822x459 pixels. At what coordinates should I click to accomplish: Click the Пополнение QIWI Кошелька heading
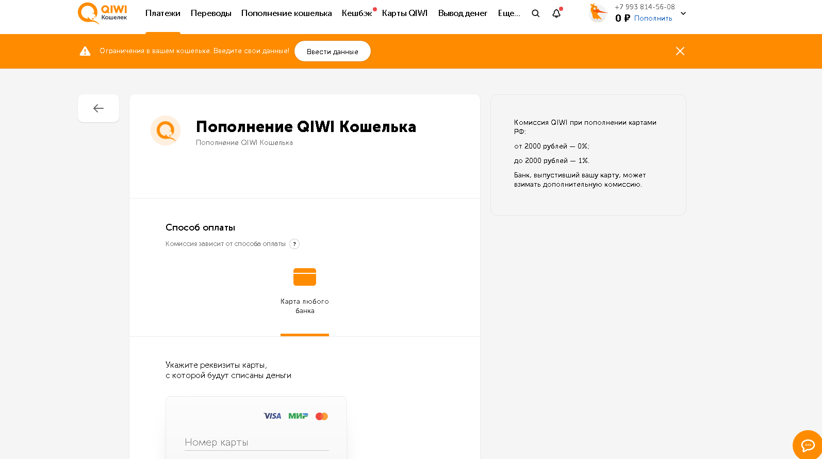click(x=306, y=127)
